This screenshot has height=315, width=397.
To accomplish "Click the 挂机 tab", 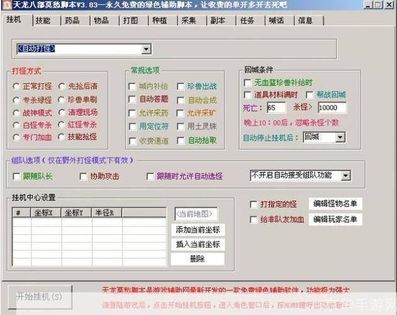I will point(17,20).
